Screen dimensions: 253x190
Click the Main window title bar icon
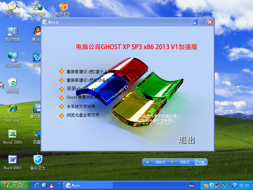click(x=45, y=22)
